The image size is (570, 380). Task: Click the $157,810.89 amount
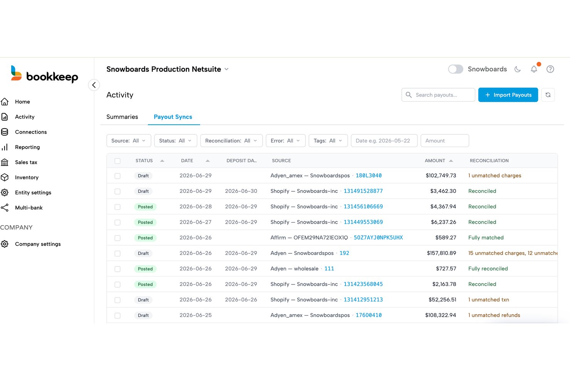[441, 253]
